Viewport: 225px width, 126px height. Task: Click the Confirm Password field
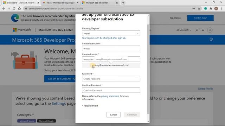click(x=111, y=90)
